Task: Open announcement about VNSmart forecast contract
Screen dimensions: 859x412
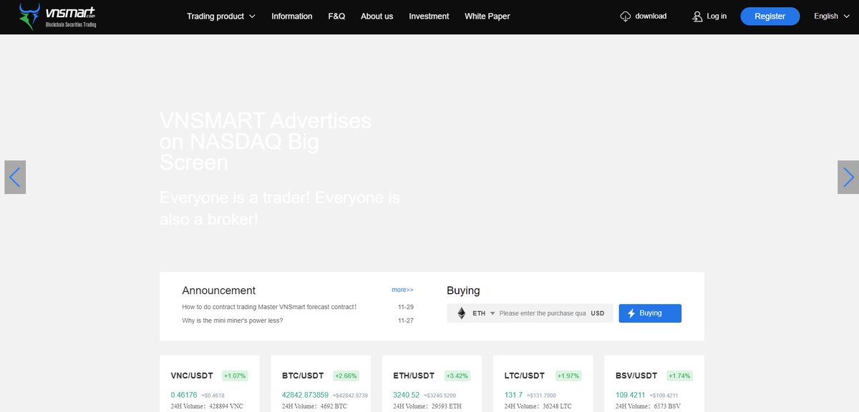Action: [269, 307]
